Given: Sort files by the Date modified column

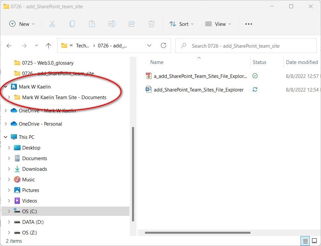Looking at the screenshot, I should point(301,62).
